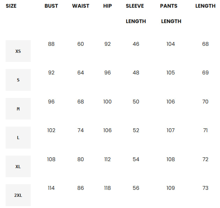Viewport: 220px width, 208px height.
Task: Click the XS bust value 88
Action: click(x=51, y=44)
